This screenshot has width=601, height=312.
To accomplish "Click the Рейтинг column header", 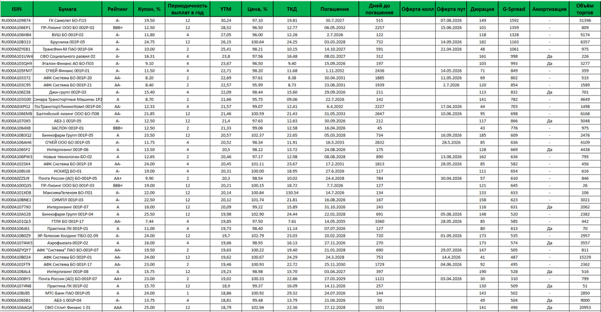I will (x=117, y=9).
